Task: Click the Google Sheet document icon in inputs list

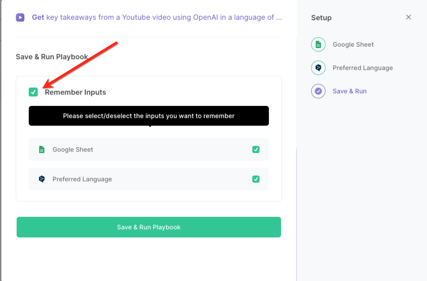Action: [42, 149]
